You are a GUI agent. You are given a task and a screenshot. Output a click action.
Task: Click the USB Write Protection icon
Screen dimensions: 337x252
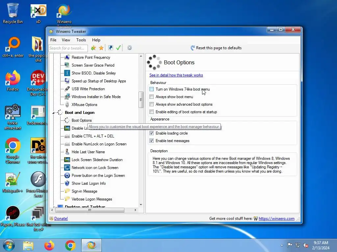point(67,89)
